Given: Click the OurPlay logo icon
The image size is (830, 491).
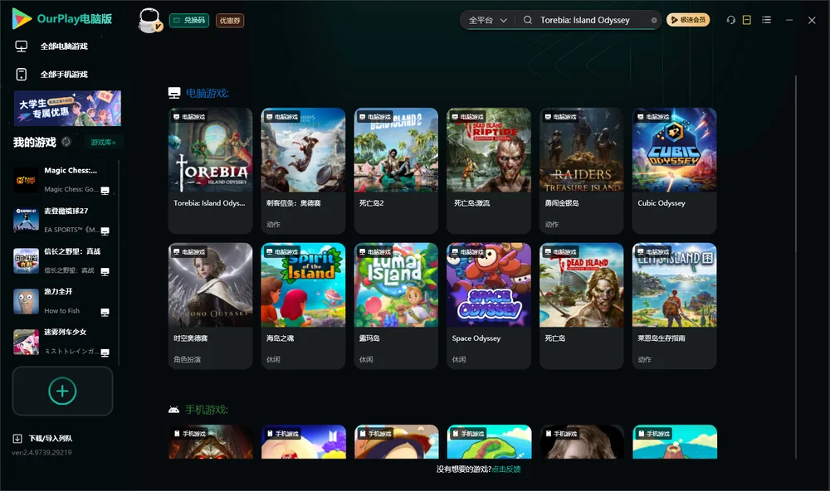Looking at the screenshot, I should click(22, 18).
